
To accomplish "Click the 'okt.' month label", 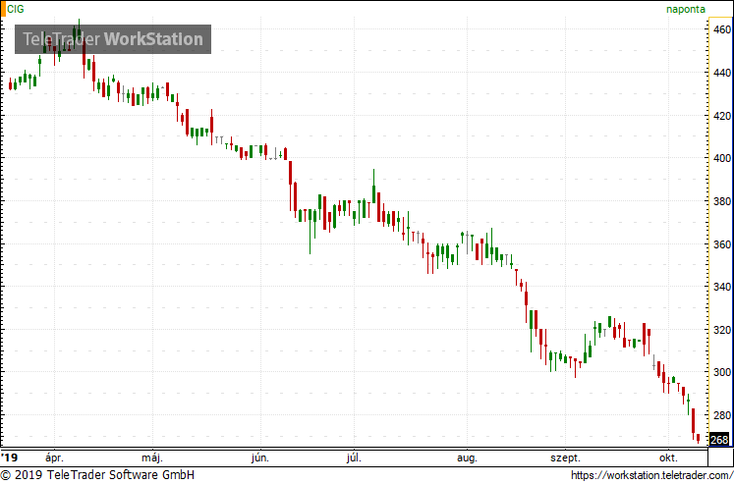I will [668, 457].
